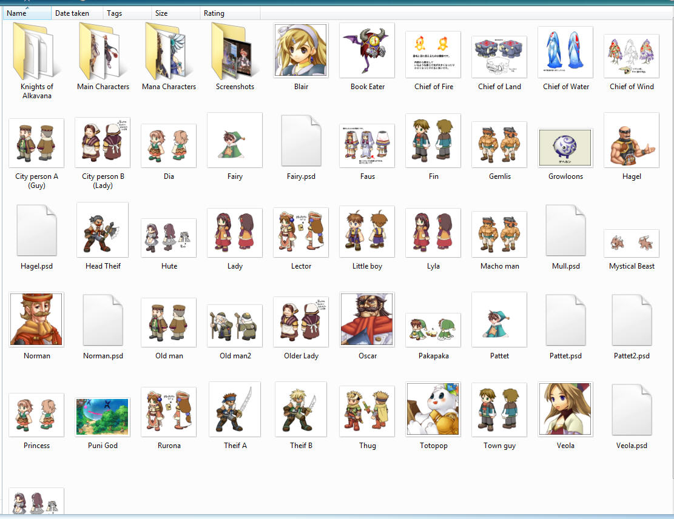Select the Fairy image thumbnail
The height and width of the screenshot is (519, 674).
tap(235, 140)
